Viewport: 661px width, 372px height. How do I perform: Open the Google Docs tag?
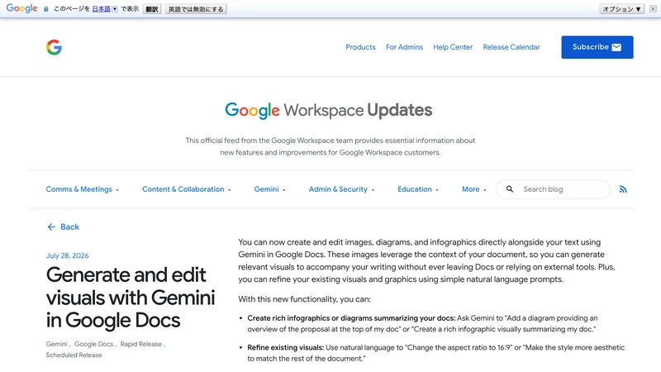click(x=93, y=344)
